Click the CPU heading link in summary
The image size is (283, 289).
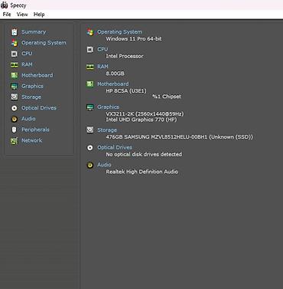click(x=102, y=49)
